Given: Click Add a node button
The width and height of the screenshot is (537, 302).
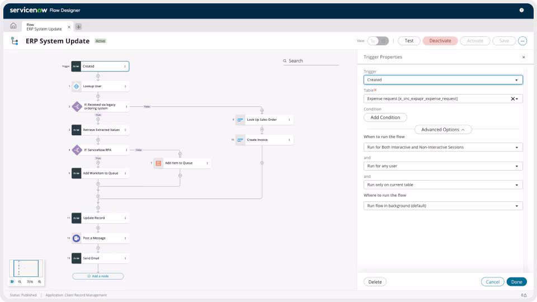Looking at the screenshot, I should (98, 276).
